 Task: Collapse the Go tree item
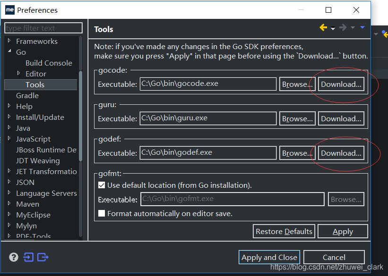[9, 52]
